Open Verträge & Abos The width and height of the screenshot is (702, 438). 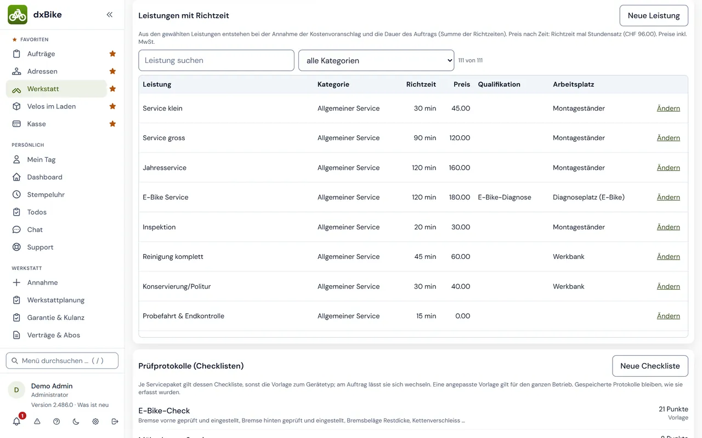[x=62, y=335]
